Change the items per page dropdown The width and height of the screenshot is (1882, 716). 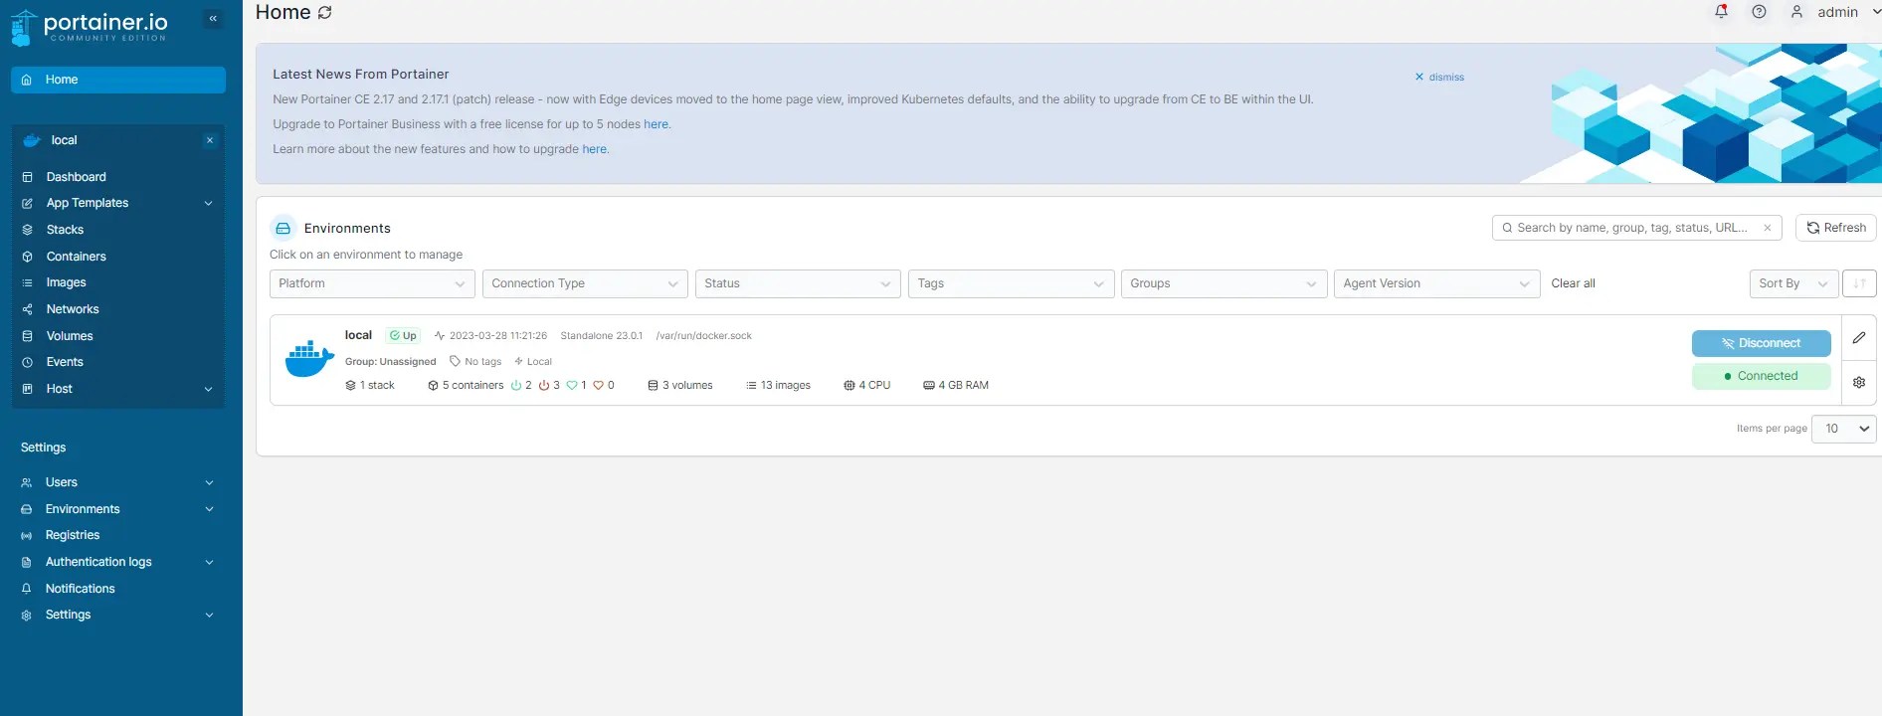click(1844, 429)
